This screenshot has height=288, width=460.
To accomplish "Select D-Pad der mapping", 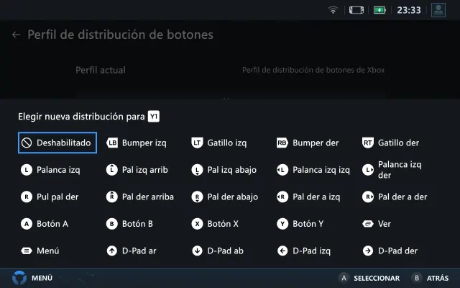I will 390,251.
